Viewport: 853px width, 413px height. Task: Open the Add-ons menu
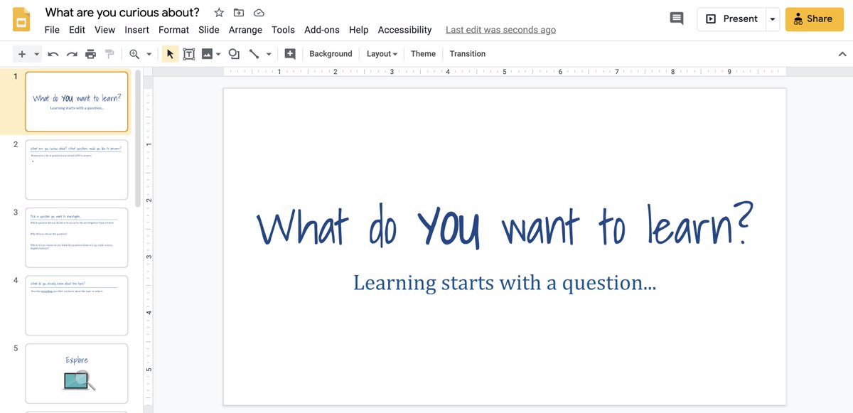322,30
